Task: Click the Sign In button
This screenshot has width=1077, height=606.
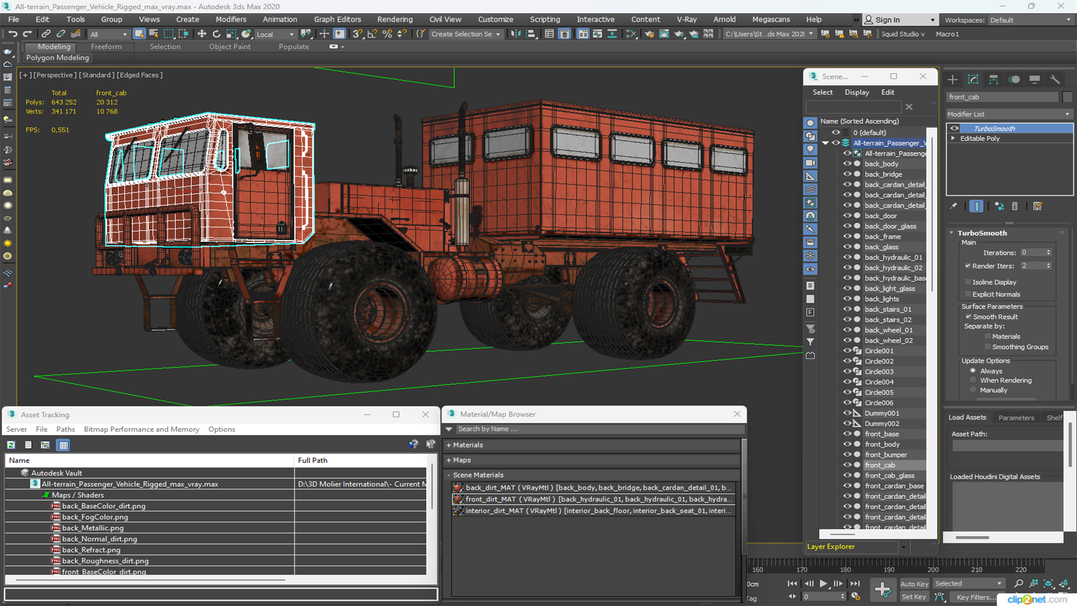Action: 900,20
